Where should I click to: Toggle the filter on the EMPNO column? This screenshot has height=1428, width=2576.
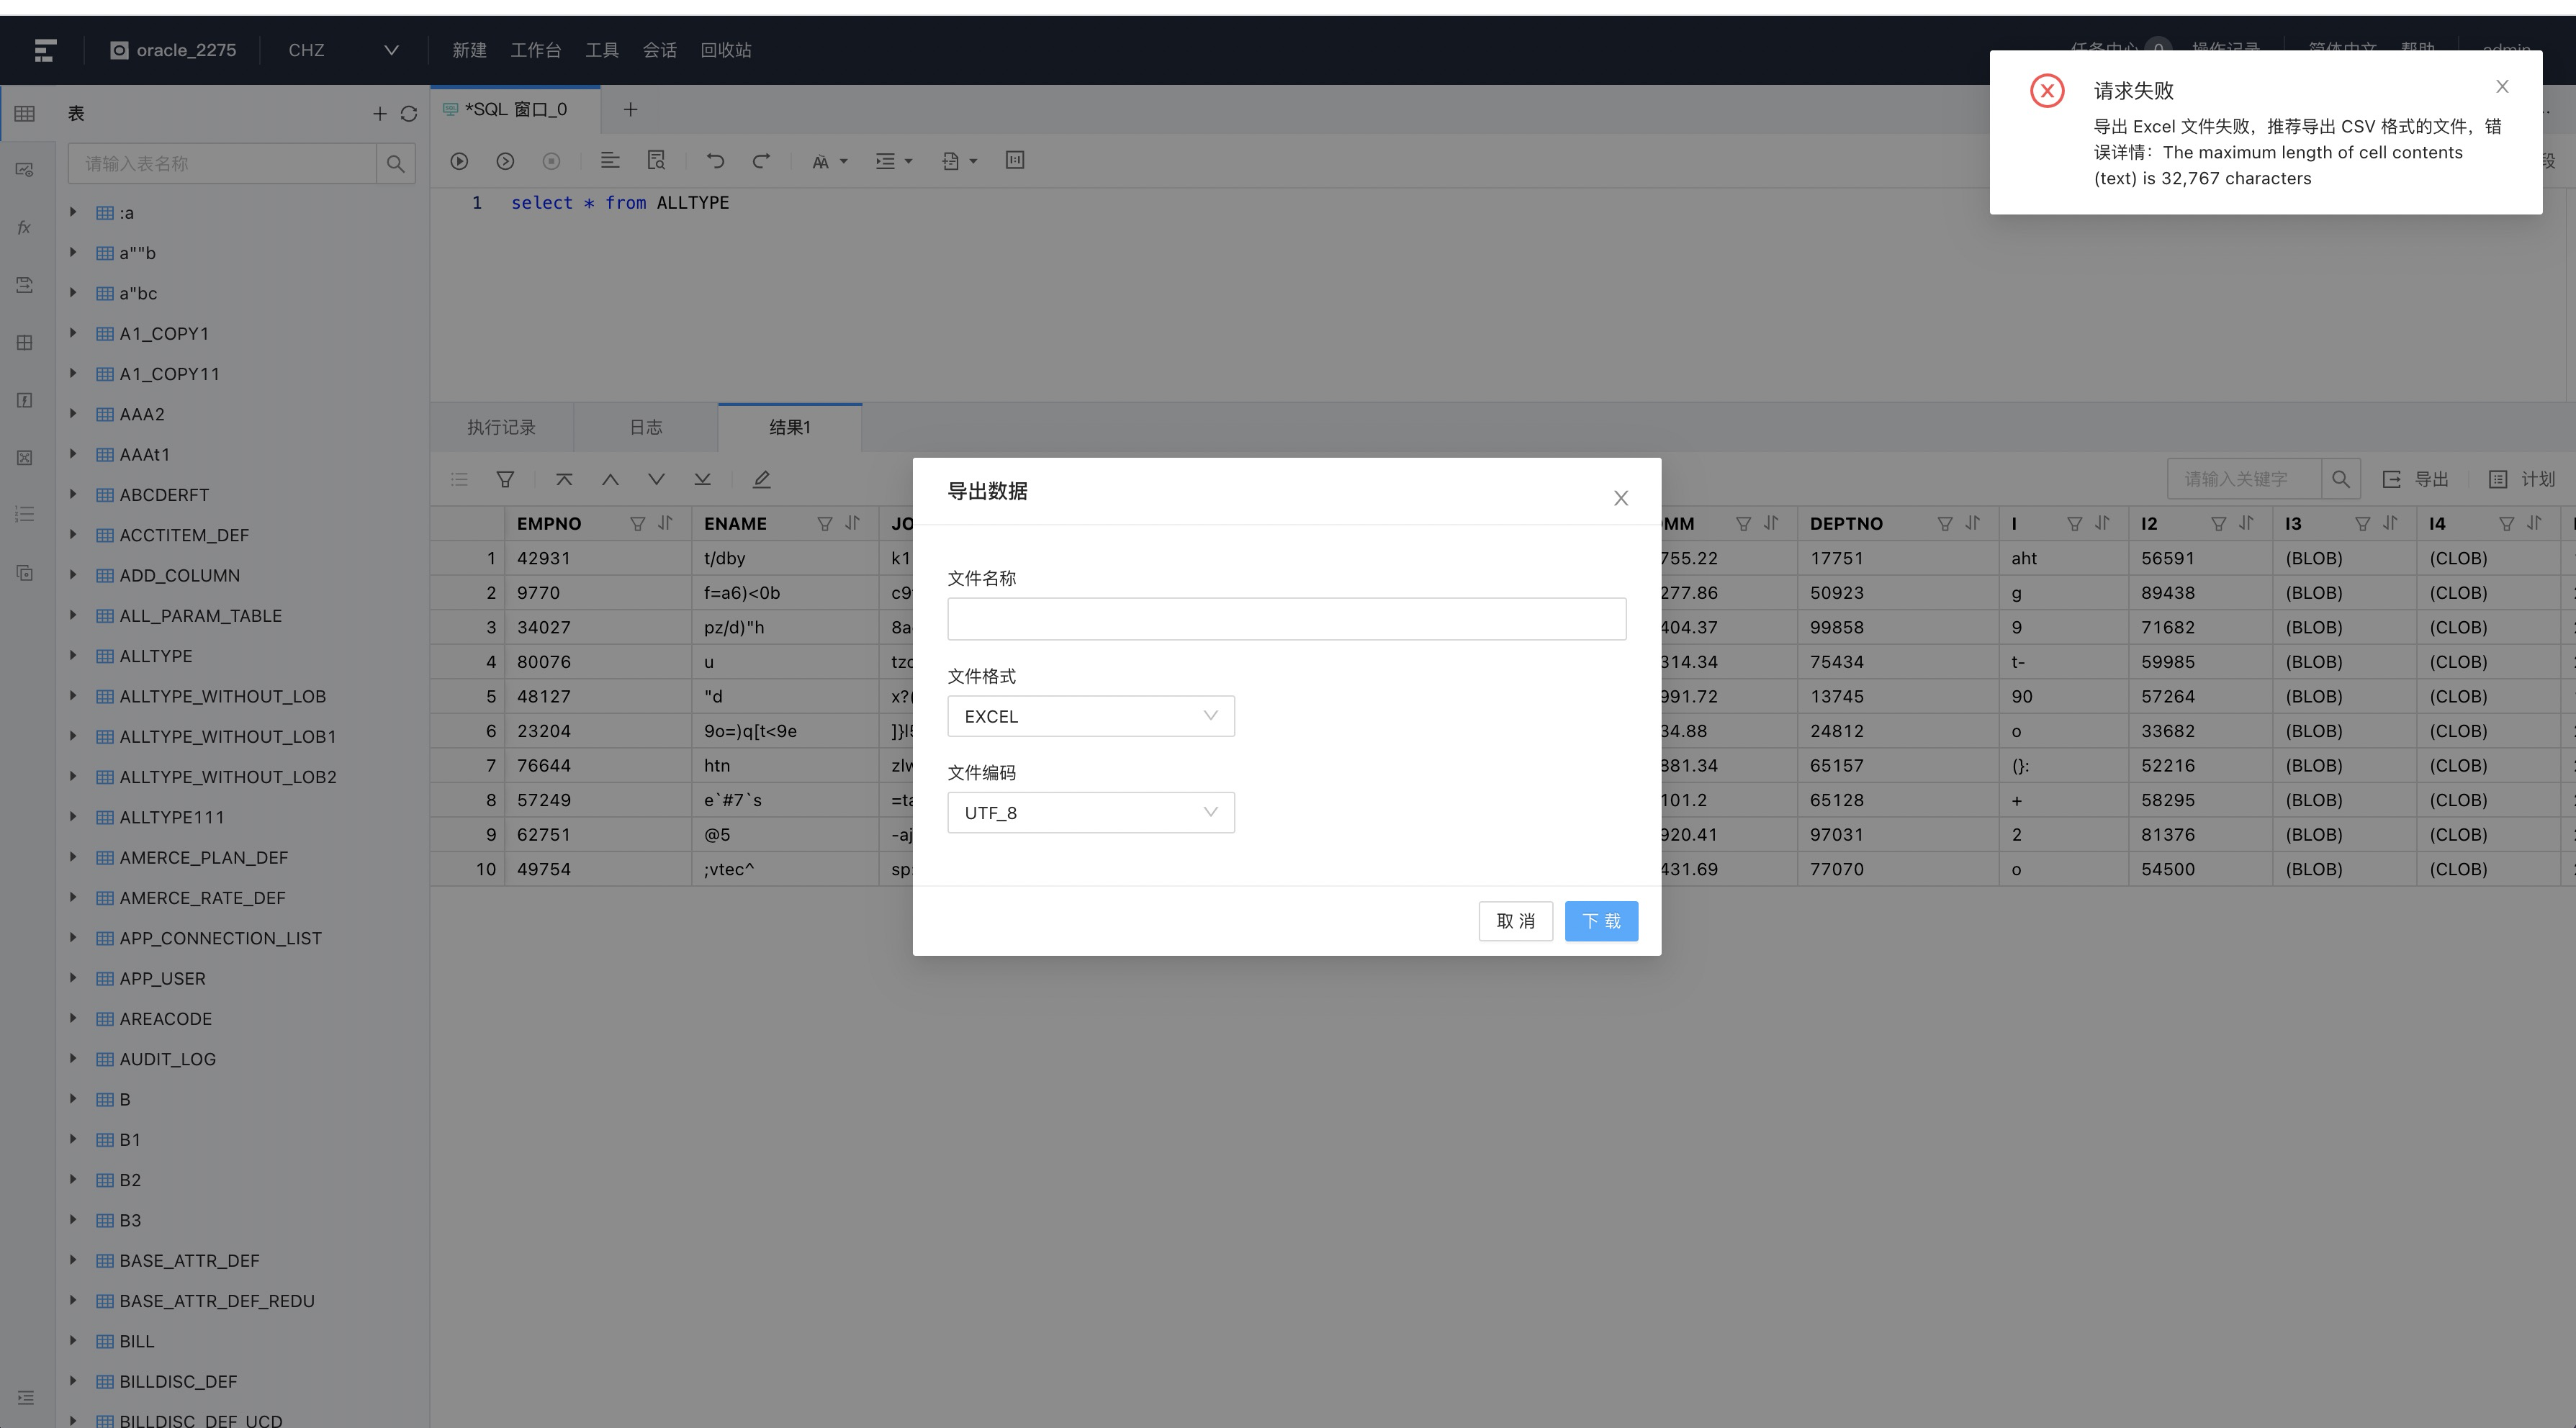pyautogui.click(x=637, y=523)
